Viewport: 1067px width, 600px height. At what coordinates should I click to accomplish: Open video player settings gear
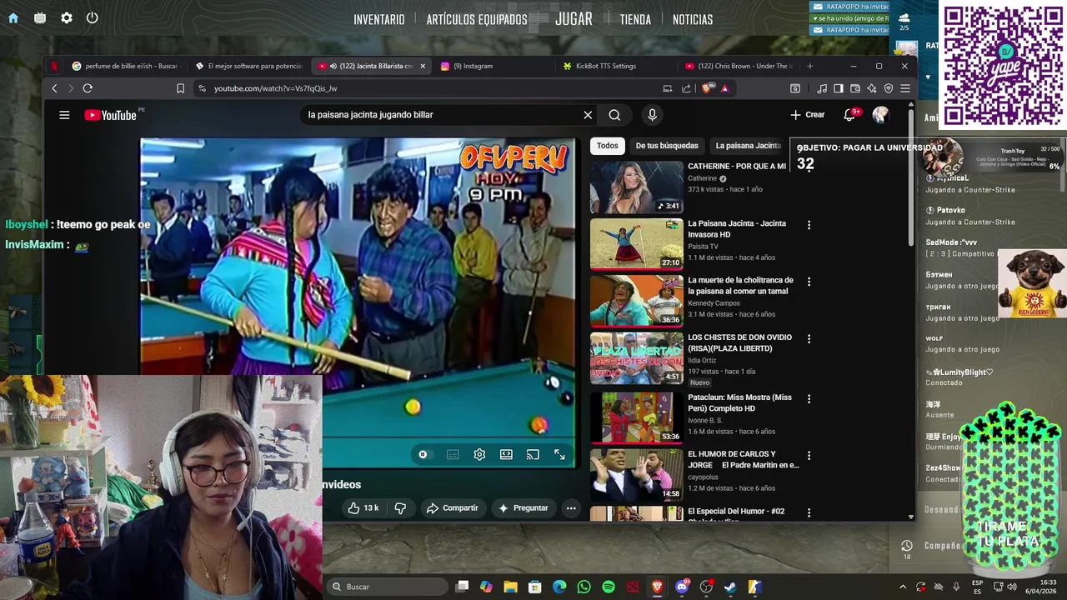coord(479,454)
